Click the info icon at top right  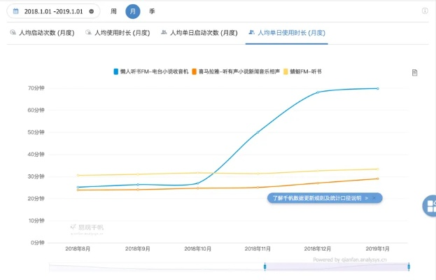pos(425,11)
